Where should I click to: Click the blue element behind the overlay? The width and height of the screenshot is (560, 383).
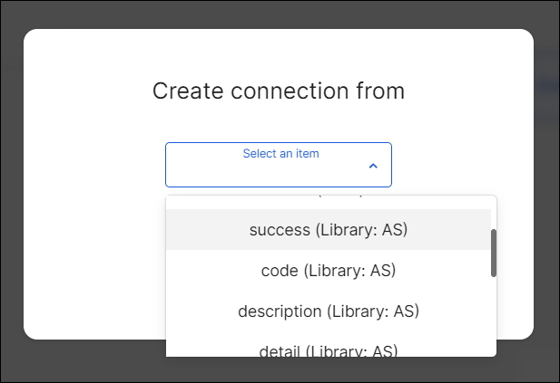546,86
